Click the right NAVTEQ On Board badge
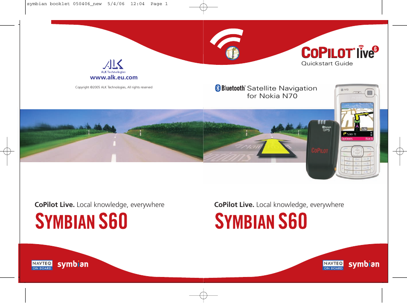 (x=333, y=265)
